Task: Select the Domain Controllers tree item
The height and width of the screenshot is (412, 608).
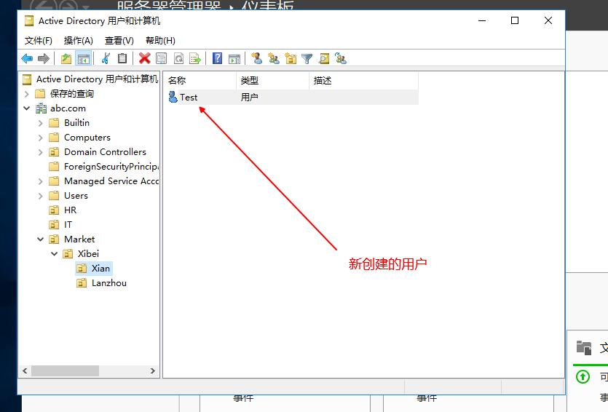Action: (x=105, y=152)
